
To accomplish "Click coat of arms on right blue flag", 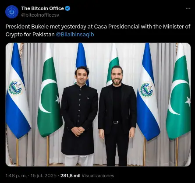I will pos(147,90).
